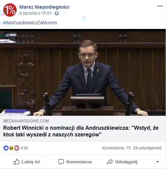Screen dimensions: 166x169
Task: Open the Marsz Niepodległości 1% profile picture
Action: [10, 10]
